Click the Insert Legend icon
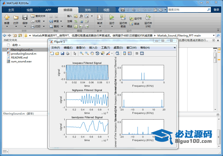This screenshot has height=156, width=223. tap(129, 53)
